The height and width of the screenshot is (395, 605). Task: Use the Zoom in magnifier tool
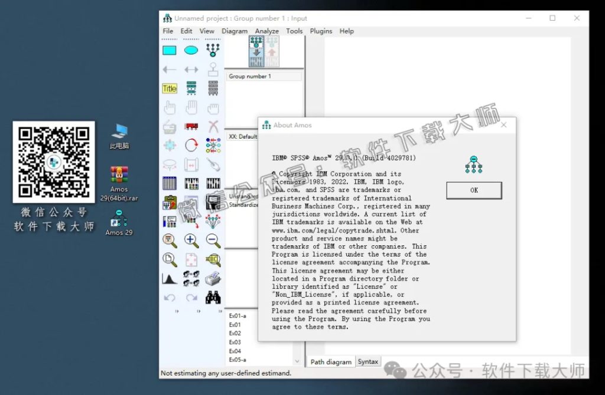[x=190, y=239]
